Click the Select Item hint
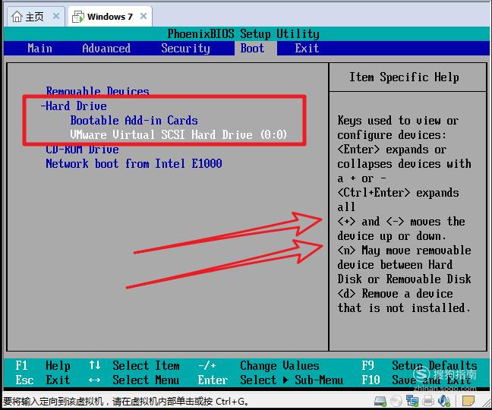This screenshot has width=492, height=410. pyautogui.click(x=134, y=365)
